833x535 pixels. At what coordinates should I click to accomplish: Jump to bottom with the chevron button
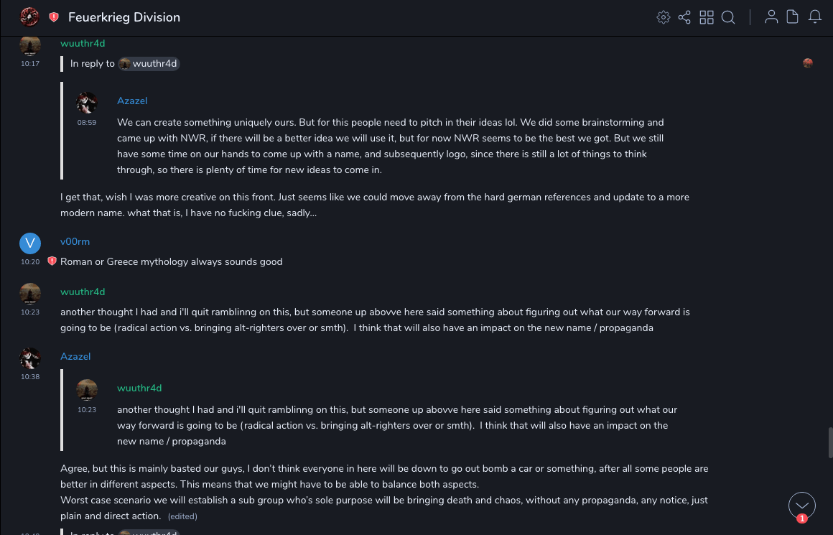802,506
